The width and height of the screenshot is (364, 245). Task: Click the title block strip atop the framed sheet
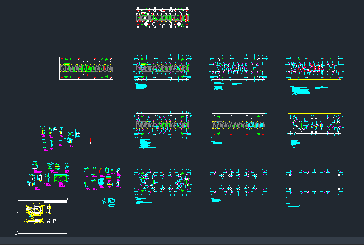point(55,201)
